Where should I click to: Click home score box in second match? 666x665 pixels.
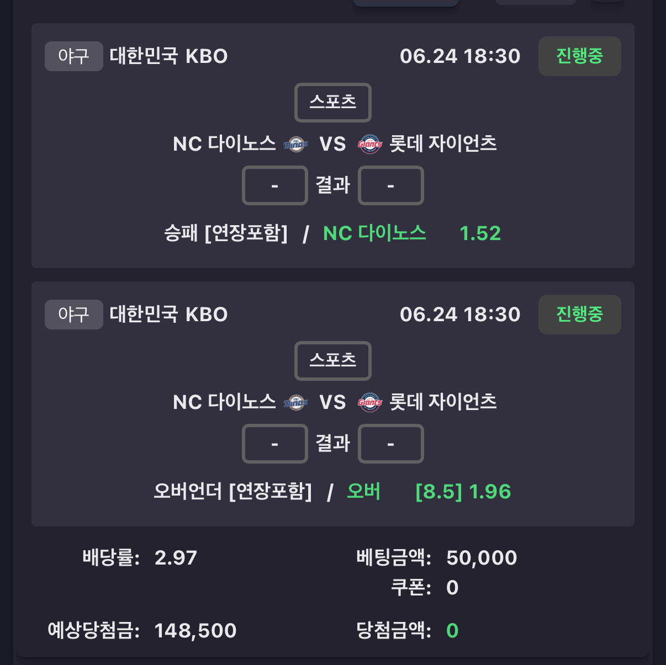pyautogui.click(x=275, y=444)
